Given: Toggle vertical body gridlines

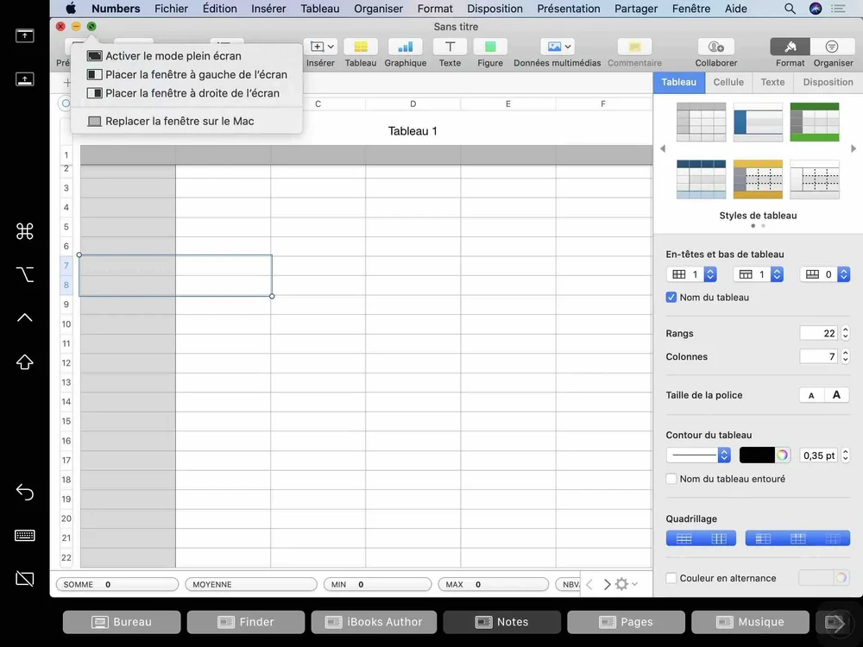Looking at the screenshot, I should point(719,538).
